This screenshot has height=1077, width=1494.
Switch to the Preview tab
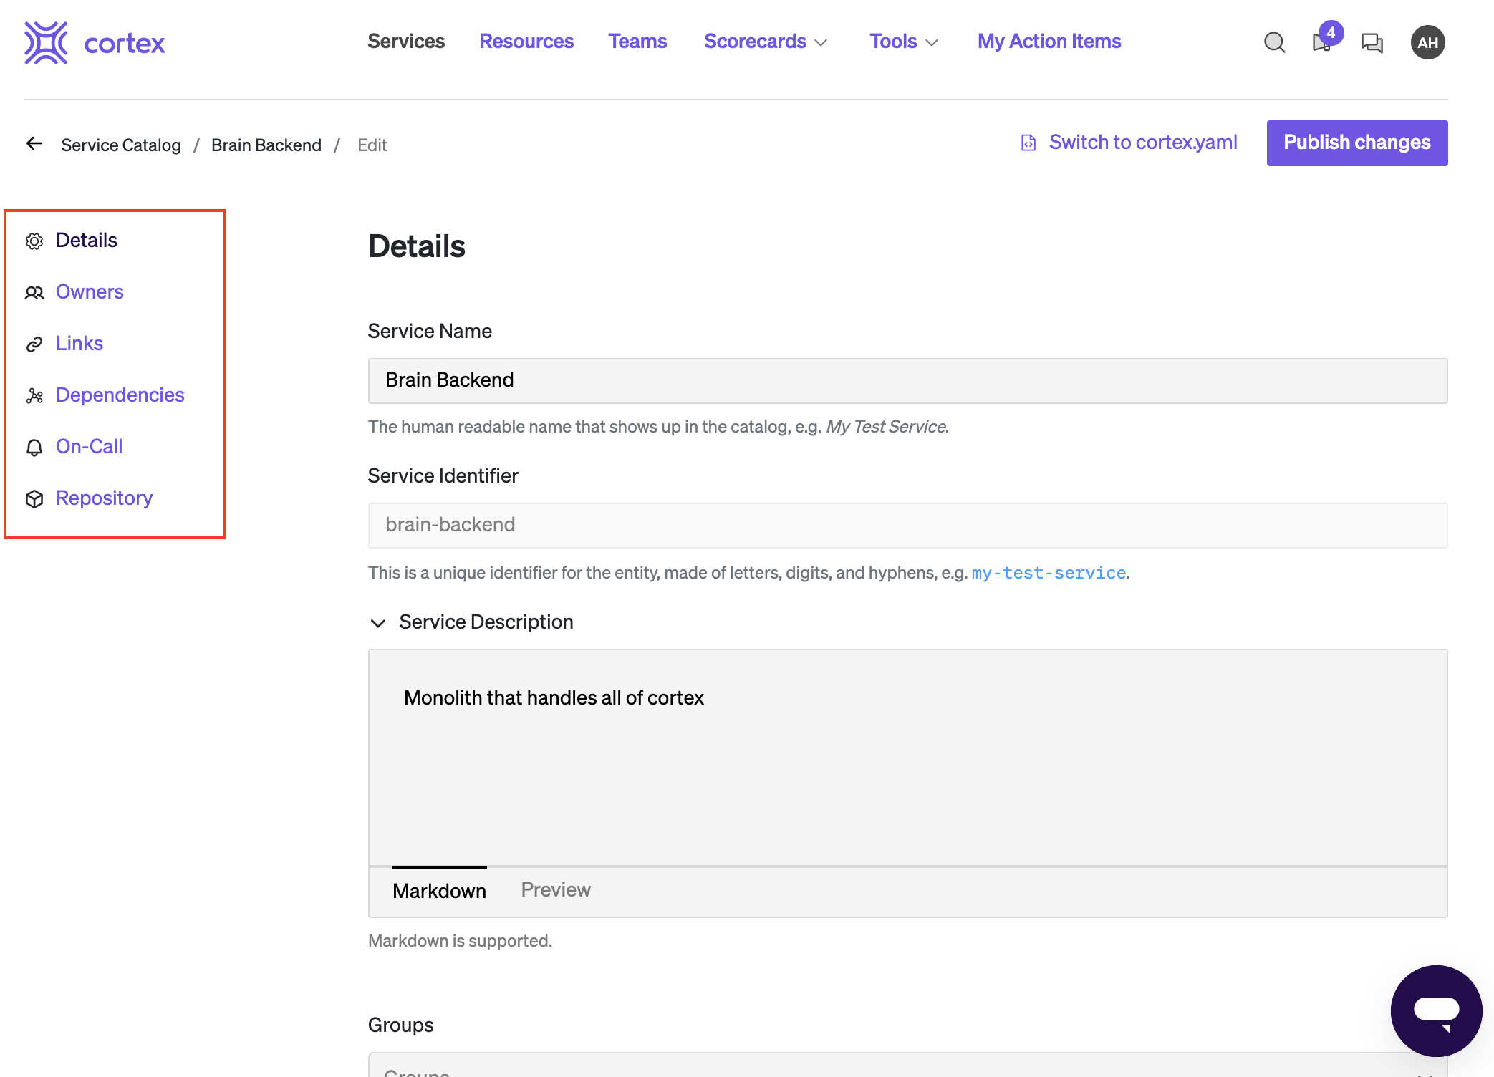(x=556, y=890)
